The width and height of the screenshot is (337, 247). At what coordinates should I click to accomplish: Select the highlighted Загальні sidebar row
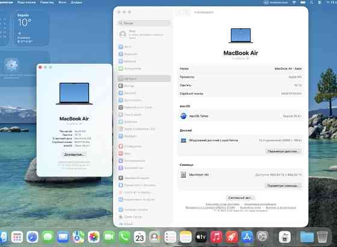(144, 79)
